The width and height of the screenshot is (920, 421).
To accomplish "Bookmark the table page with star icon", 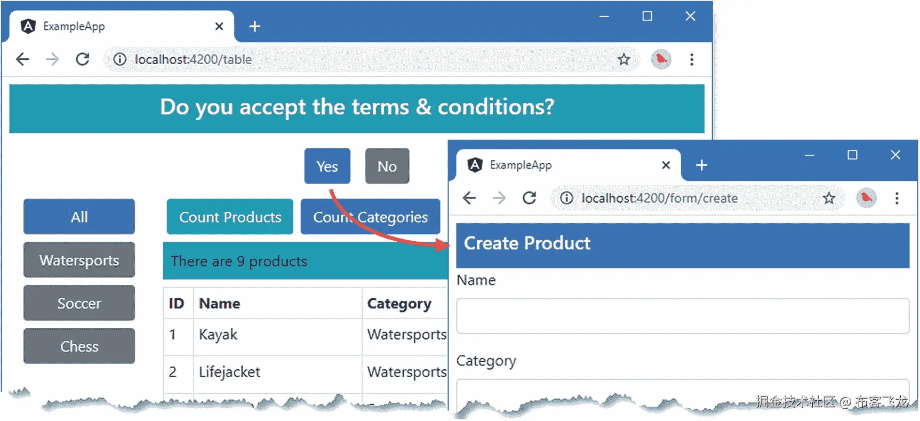I will click(623, 59).
